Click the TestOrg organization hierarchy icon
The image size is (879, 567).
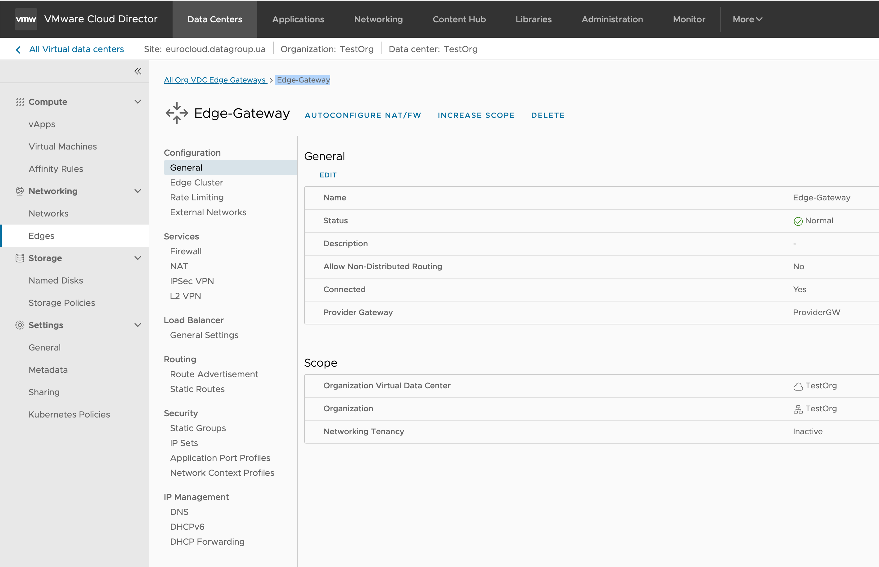pyautogui.click(x=798, y=409)
